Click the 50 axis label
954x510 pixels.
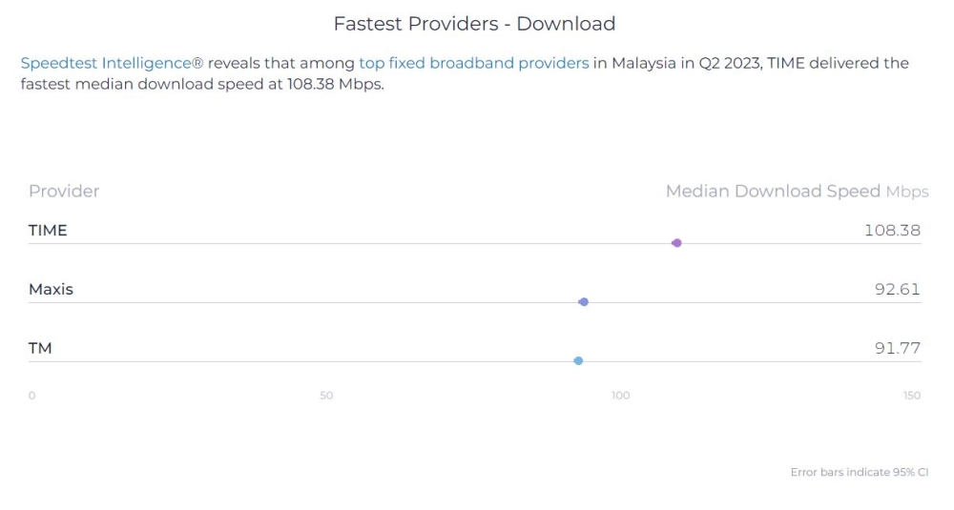coord(326,396)
